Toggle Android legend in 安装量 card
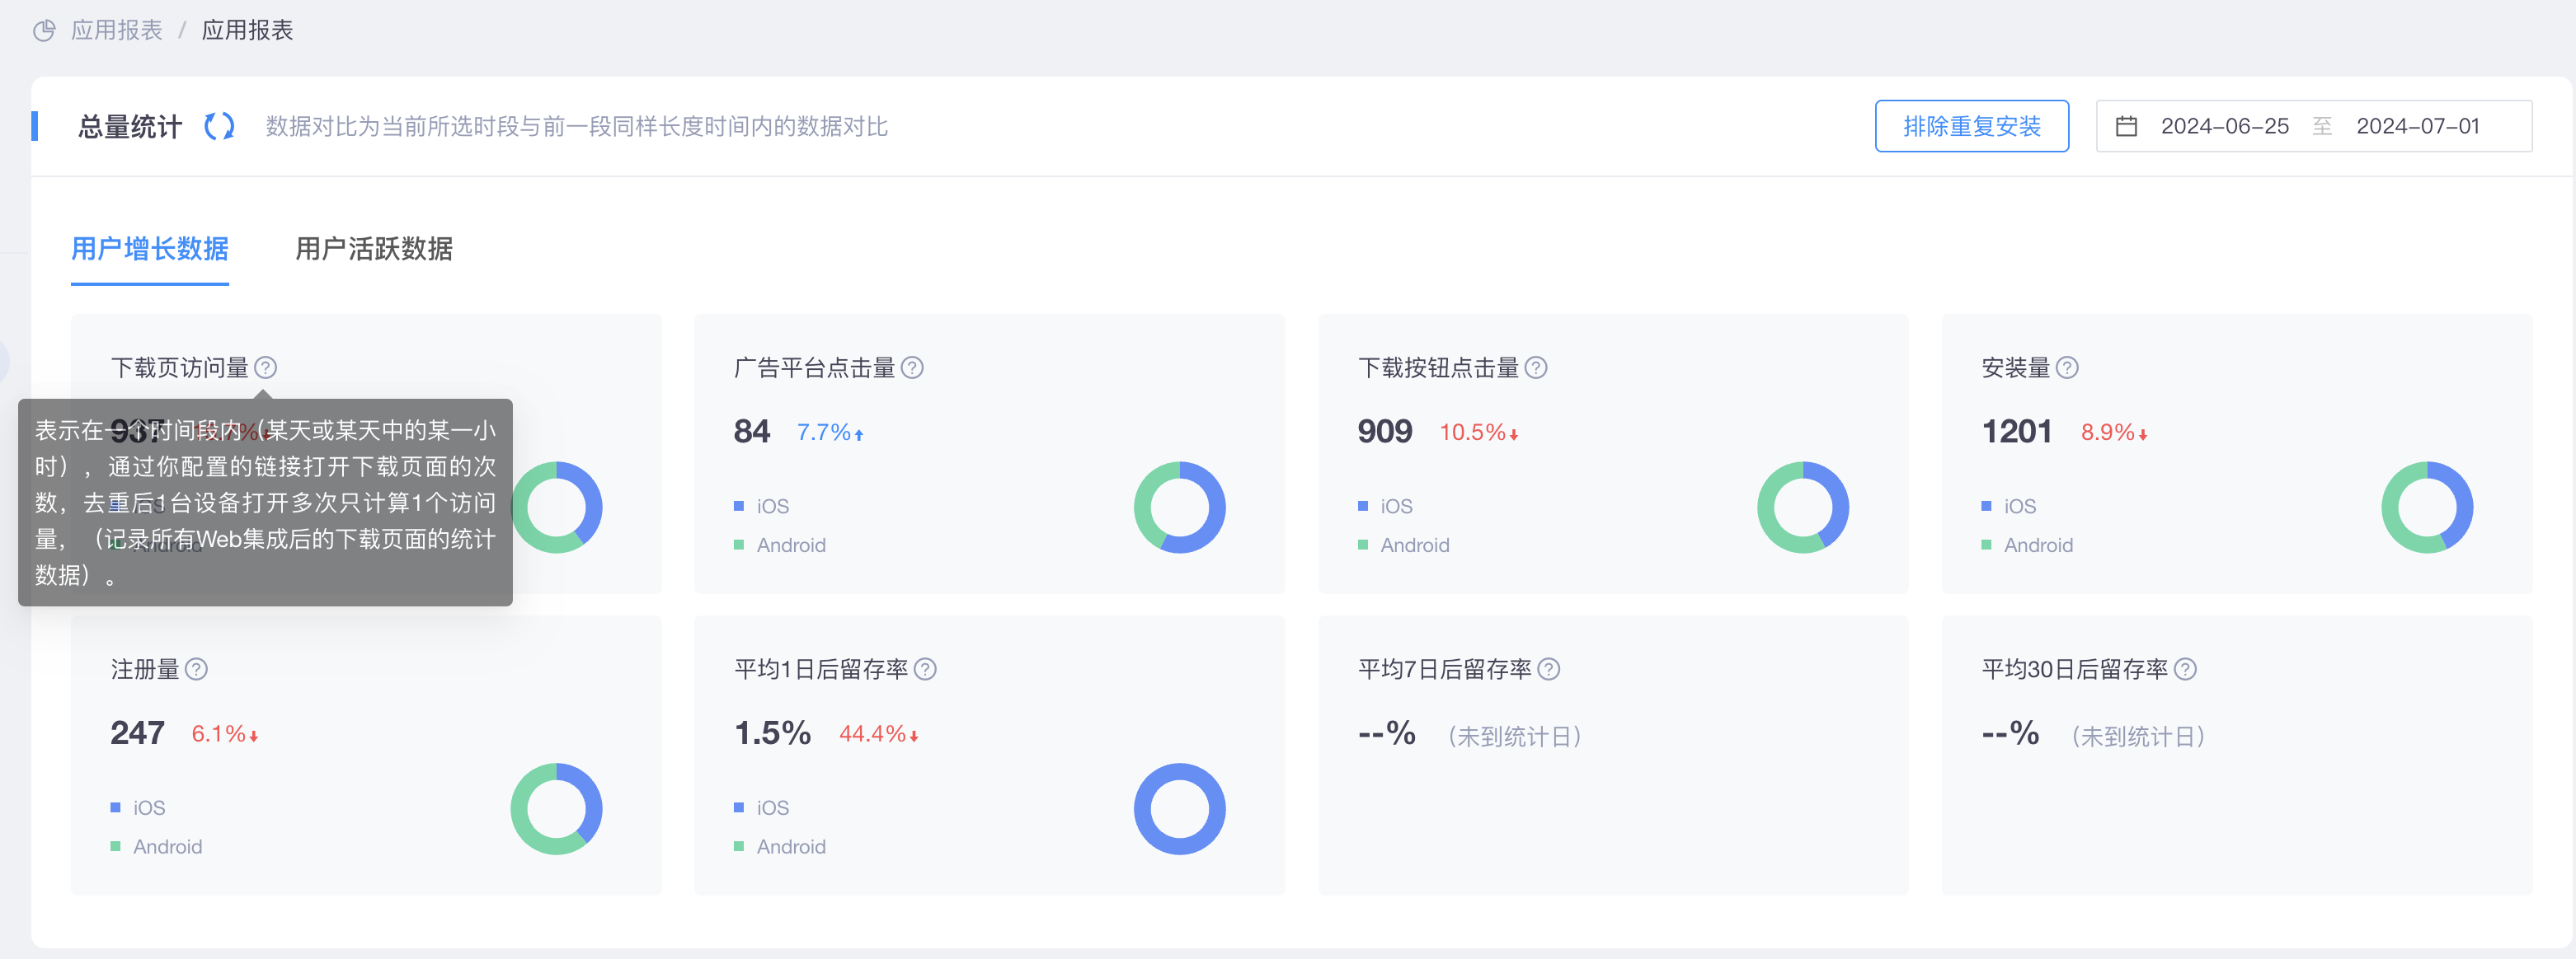 tap(2027, 545)
